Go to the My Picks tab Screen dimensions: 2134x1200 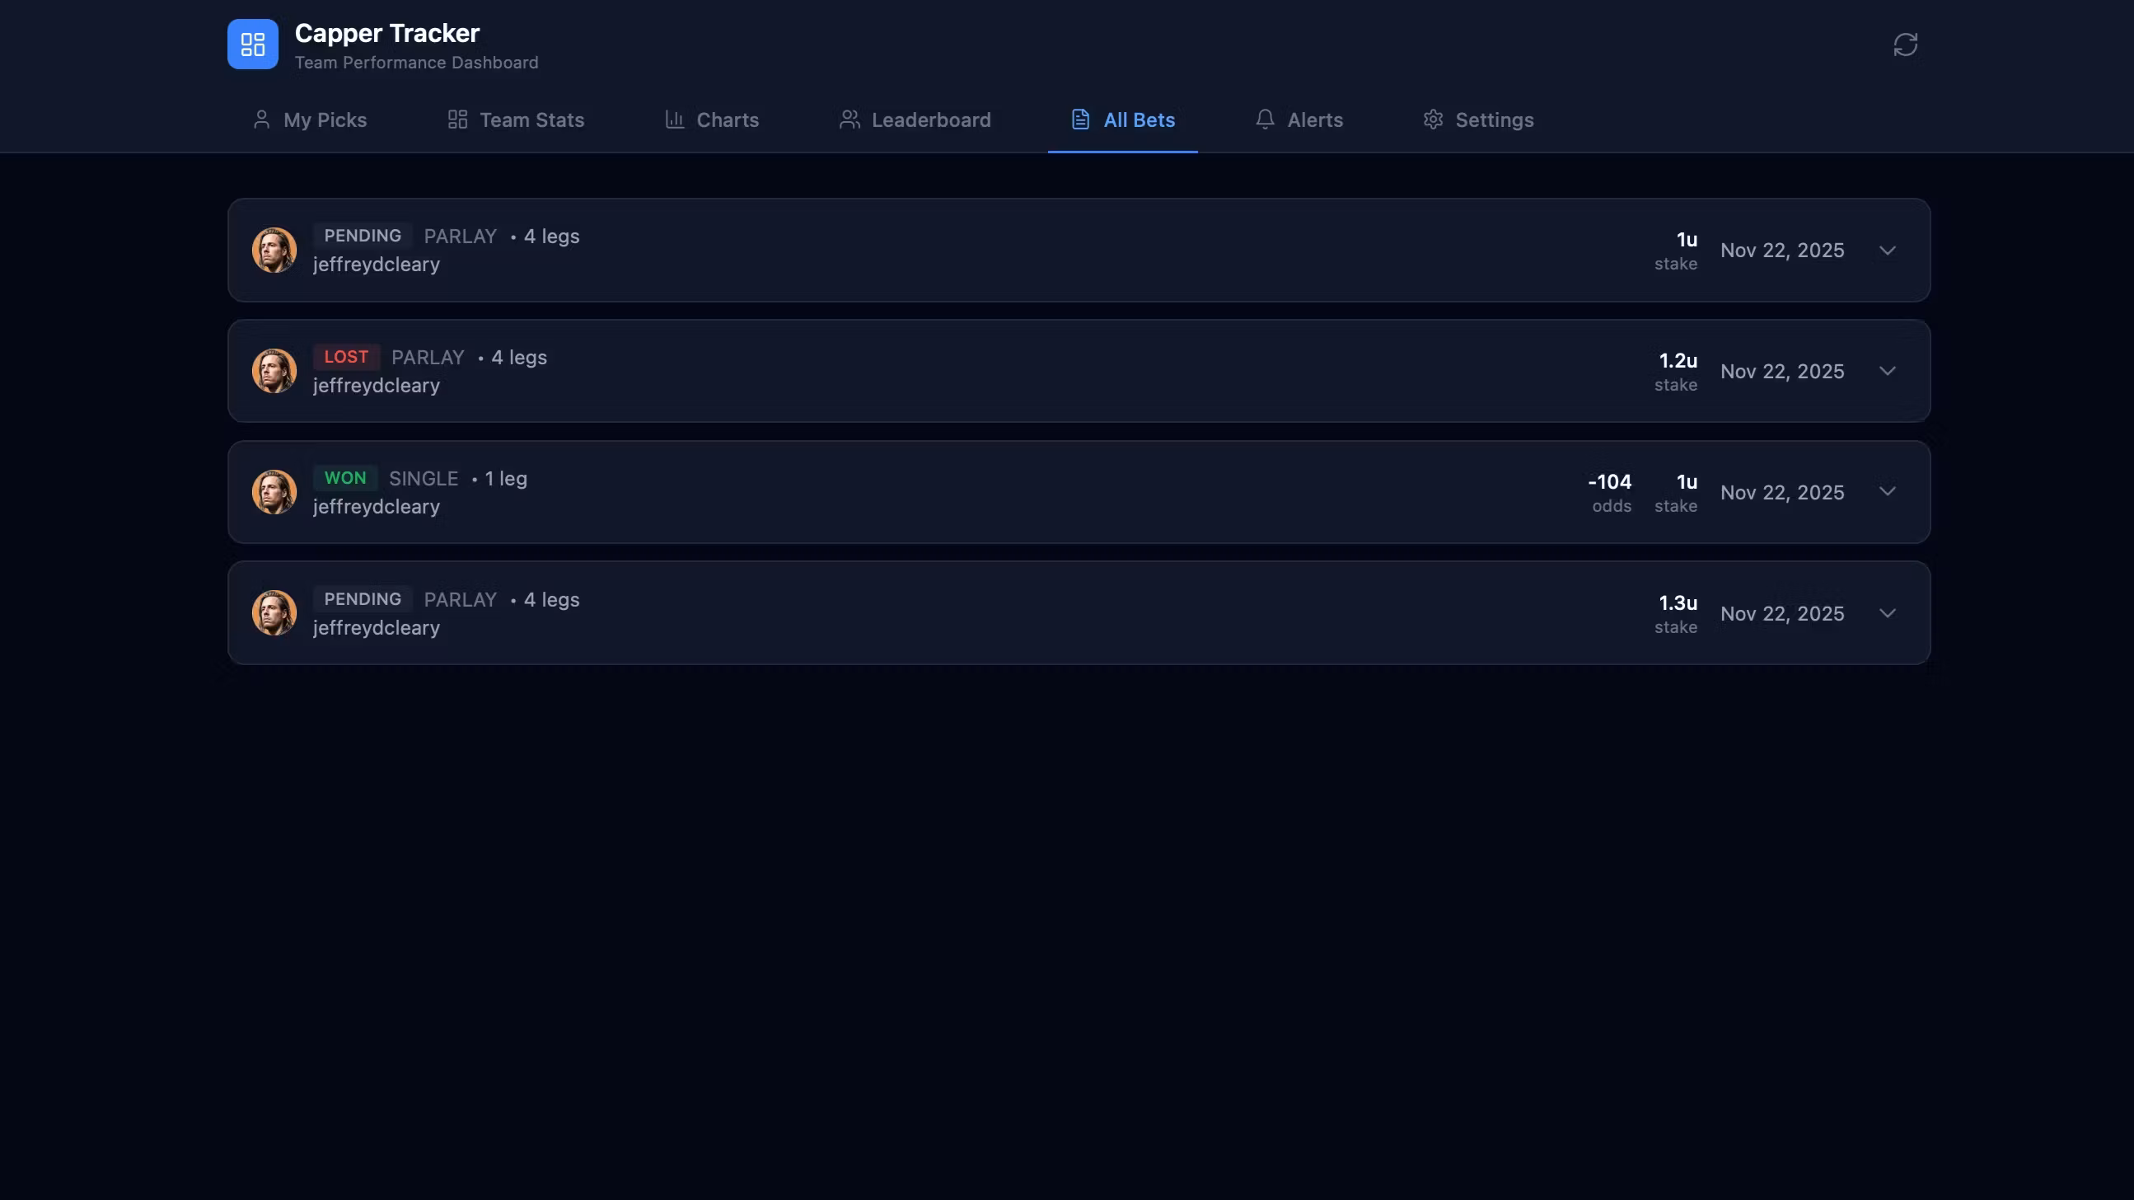[x=324, y=120]
